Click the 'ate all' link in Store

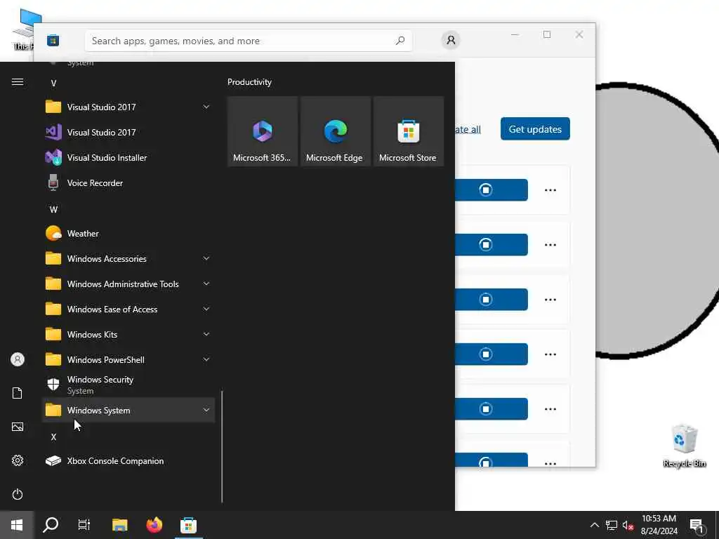pyautogui.click(x=468, y=129)
